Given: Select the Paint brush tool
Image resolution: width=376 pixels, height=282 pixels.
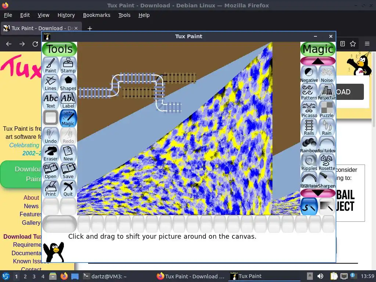Looking at the screenshot, I should click(51, 65).
